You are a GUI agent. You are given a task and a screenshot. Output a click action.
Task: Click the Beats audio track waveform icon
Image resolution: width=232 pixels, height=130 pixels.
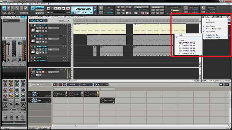34,57
